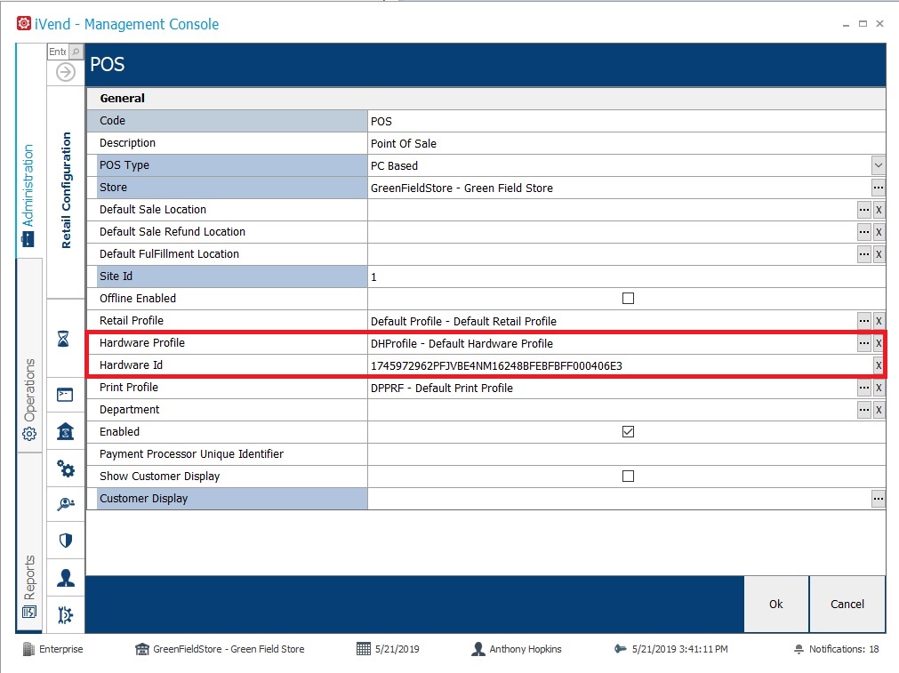The height and width of the screenshot is (673, 899).
Task: Open the Print Profile lookup ellipsis
Action: tap(864, 388)
